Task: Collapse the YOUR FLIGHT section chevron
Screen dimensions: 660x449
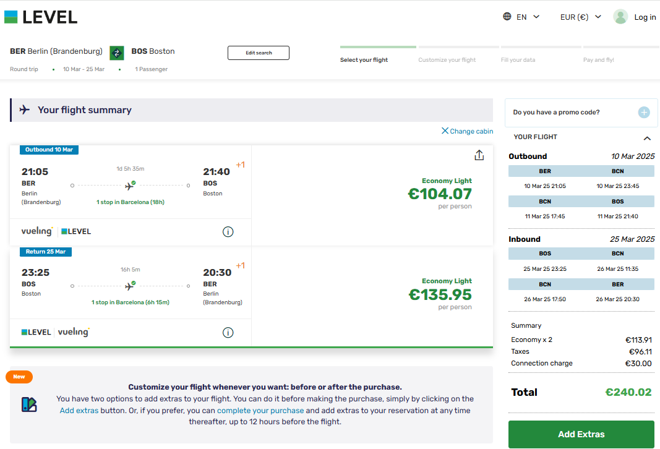Action: click(647, 138)
